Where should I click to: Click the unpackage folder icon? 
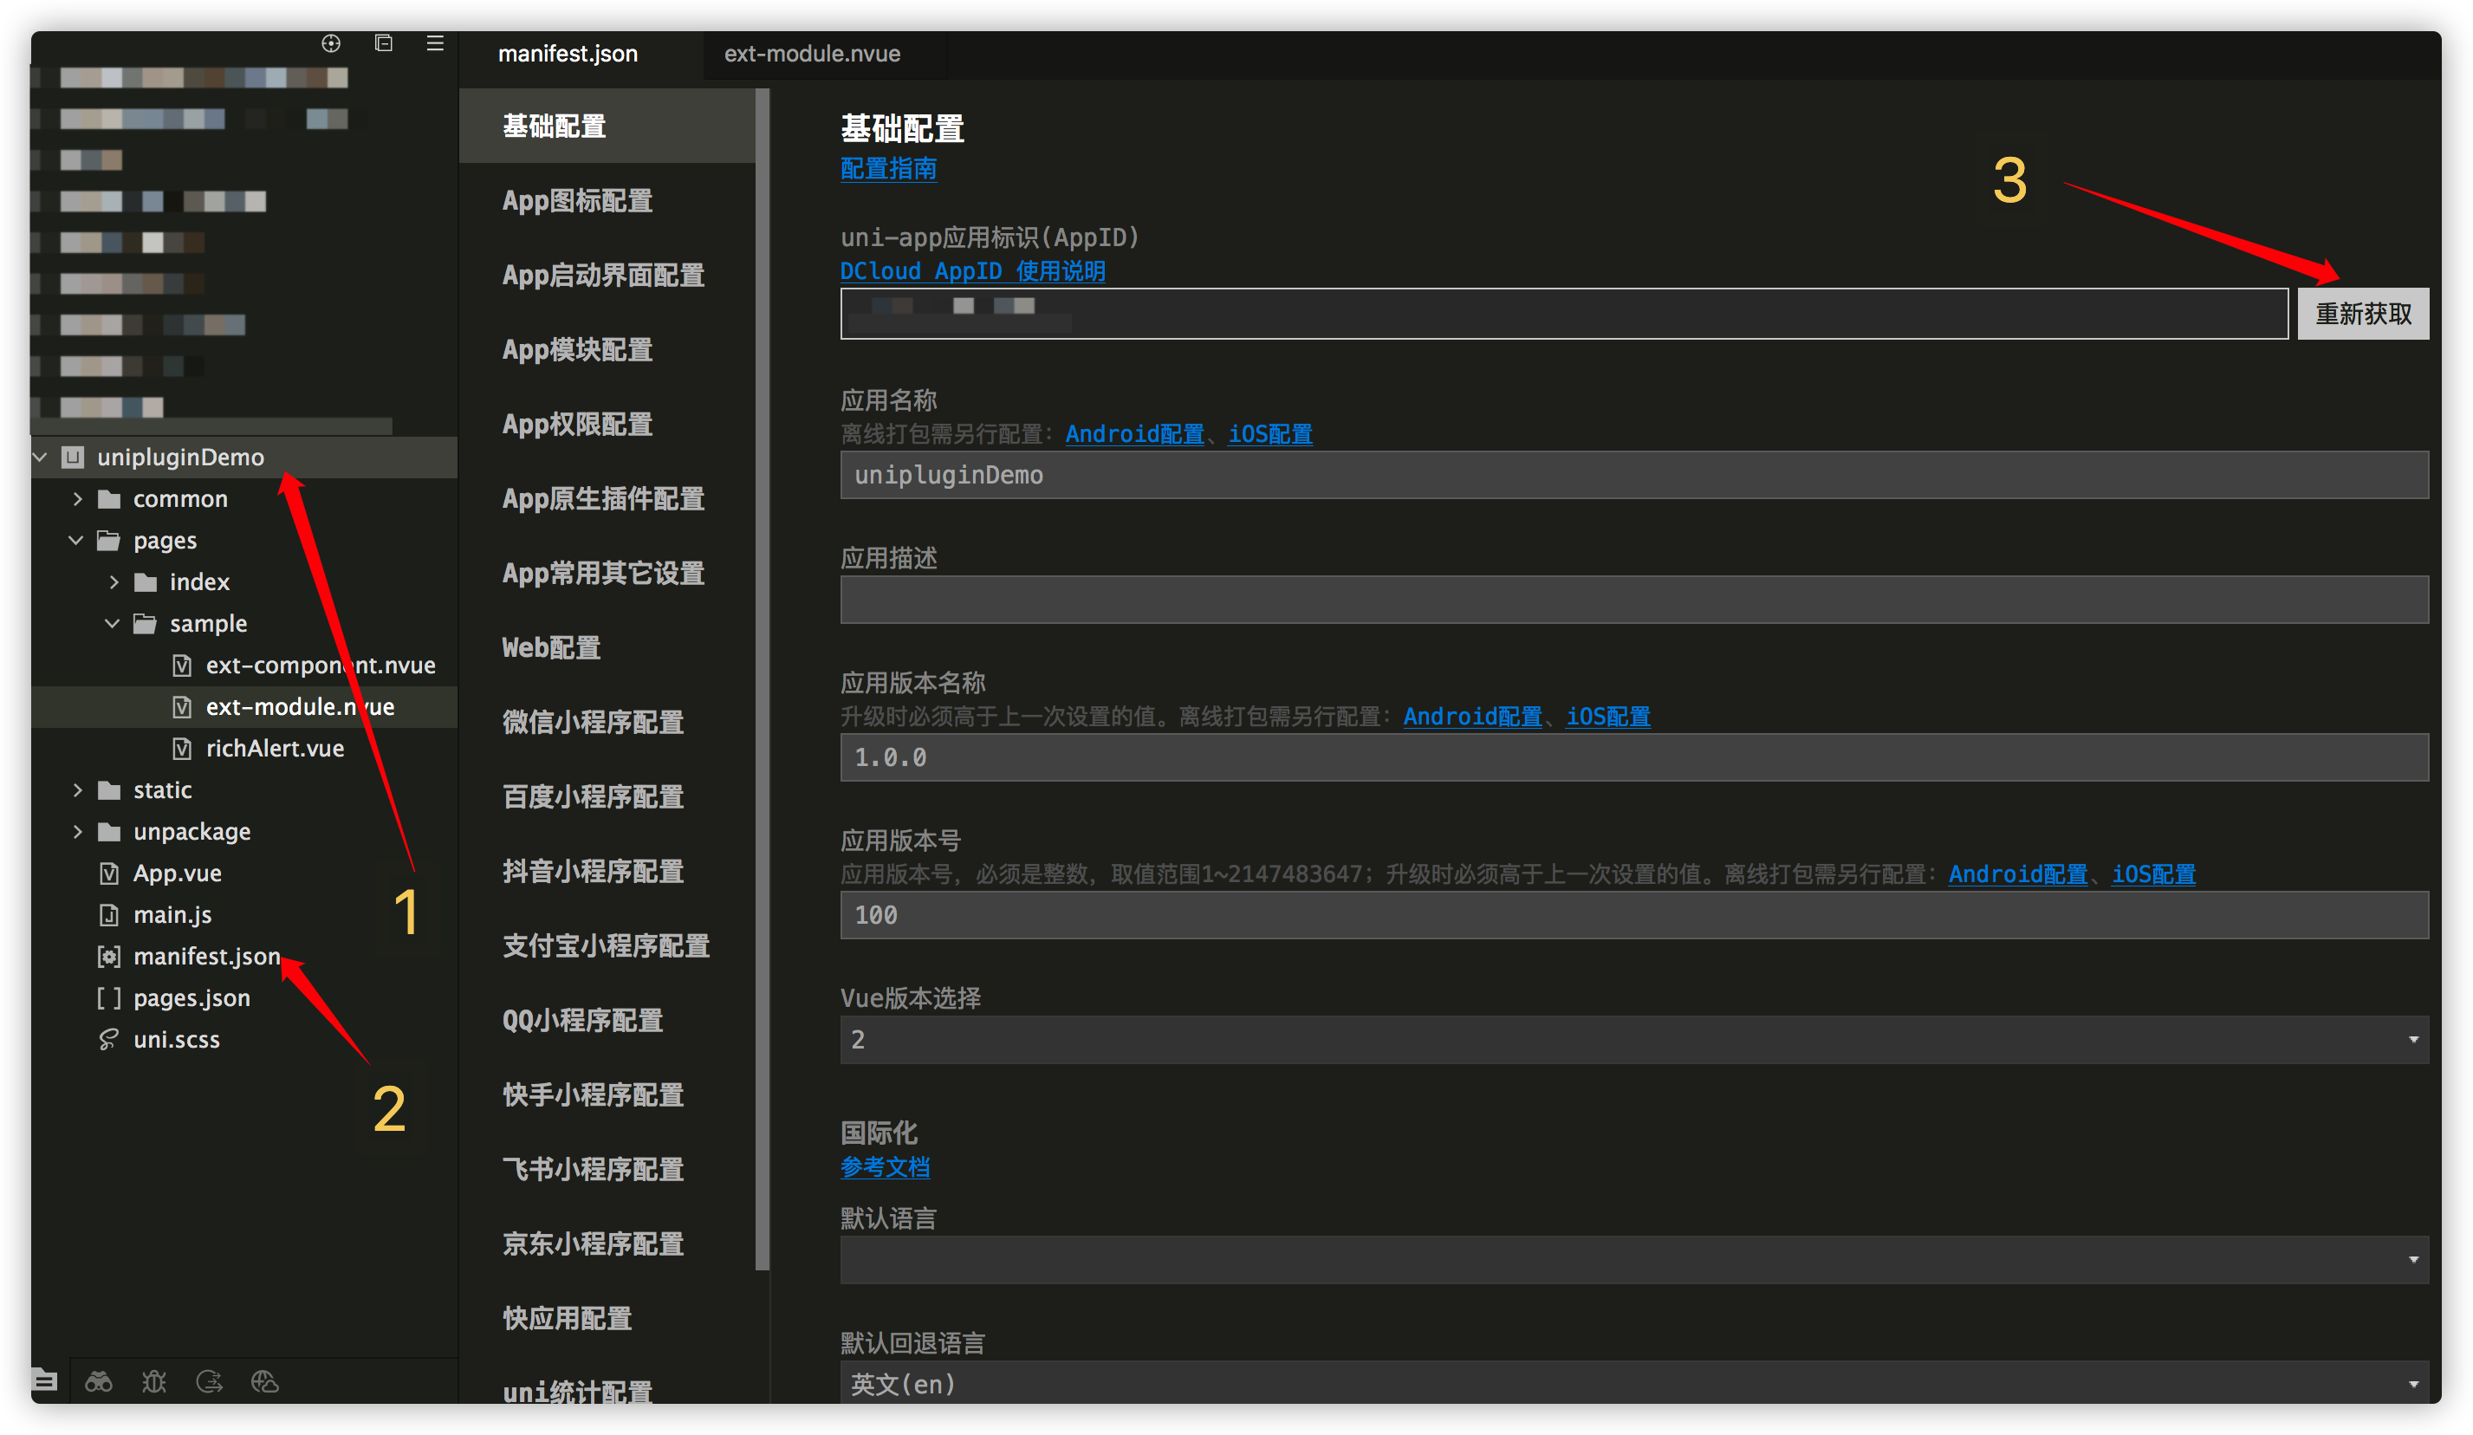110,831
